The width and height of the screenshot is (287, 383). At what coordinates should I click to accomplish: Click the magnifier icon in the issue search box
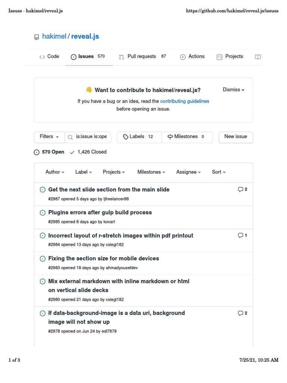tap(70, 137)
